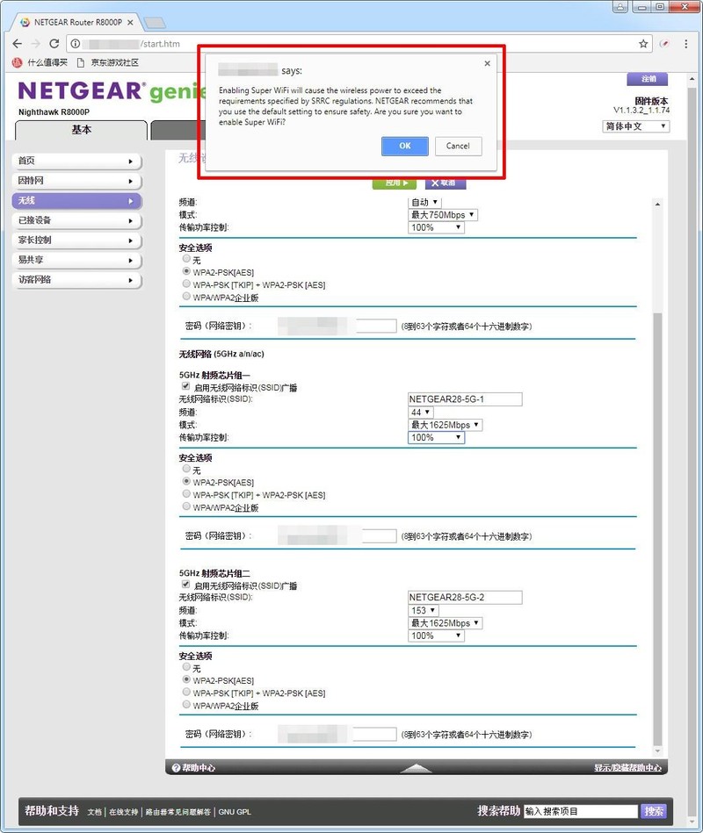This screenshot has width=703, height=833.
Task: Switch to the 基本 tab
Action: [x=82, y=130]
